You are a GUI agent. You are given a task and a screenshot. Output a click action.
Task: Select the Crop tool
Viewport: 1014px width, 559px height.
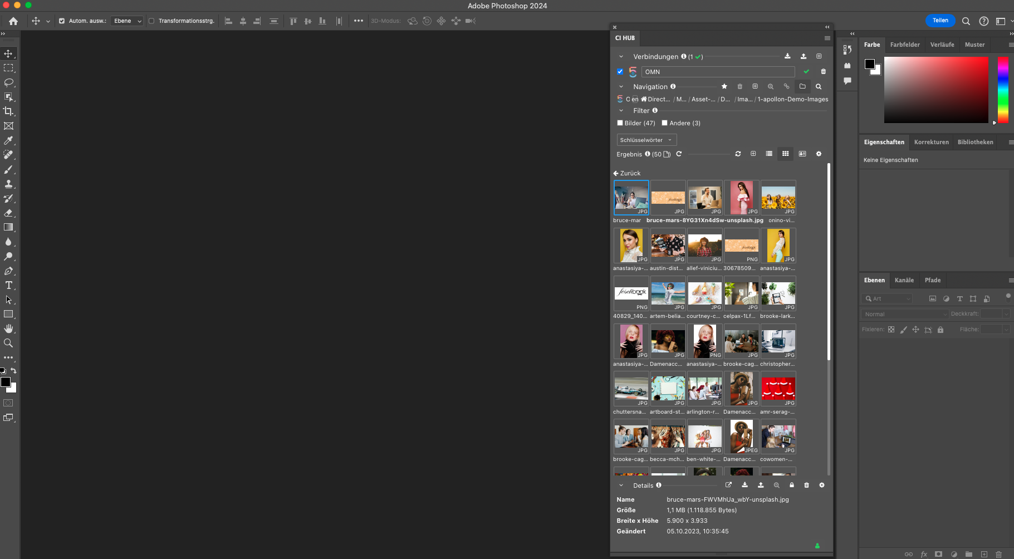tap(8, 111)
